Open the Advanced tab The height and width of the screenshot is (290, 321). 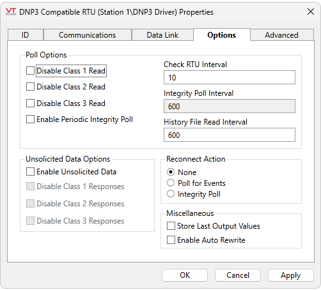281,35
